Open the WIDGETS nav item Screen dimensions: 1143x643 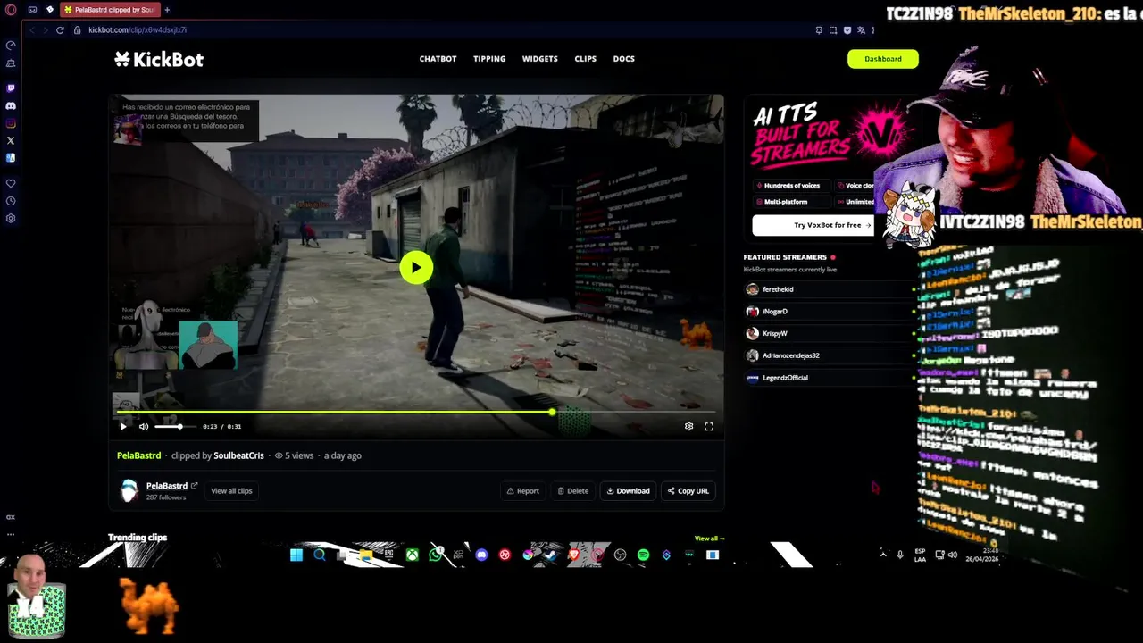click(x=540, y=59)
